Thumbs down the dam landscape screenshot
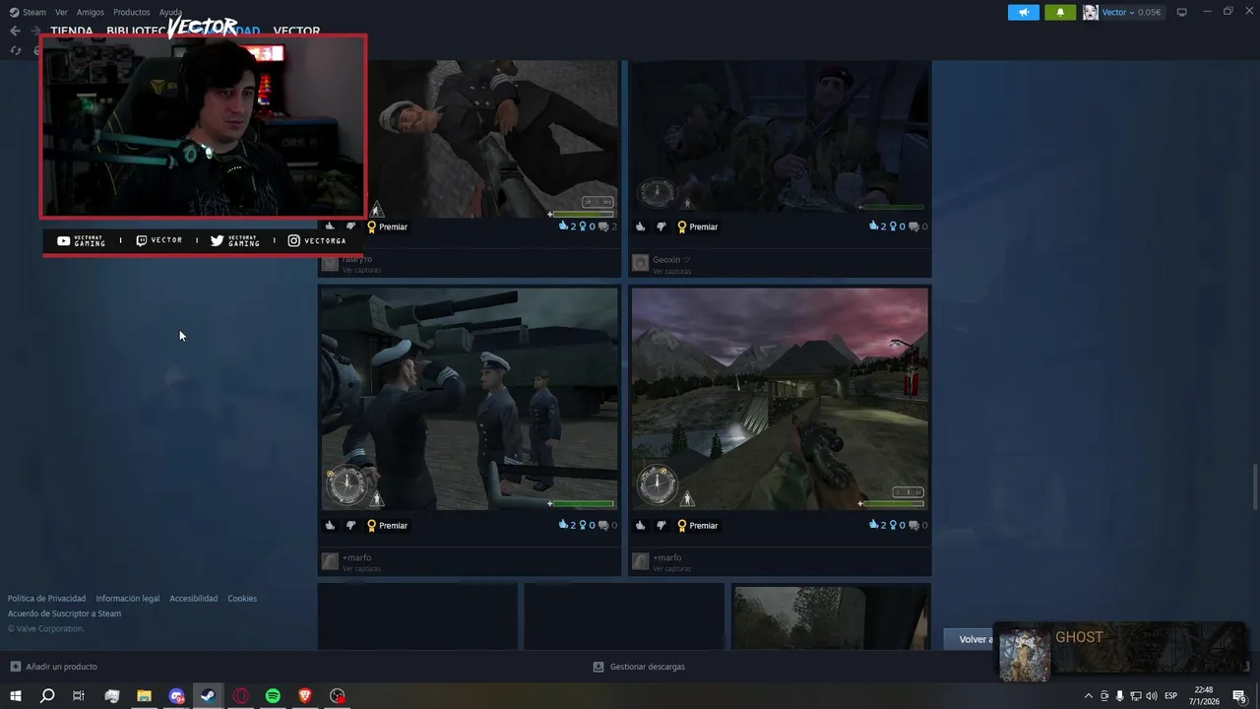The height and width of the screenshot is (709, 1260). [661, 525]
